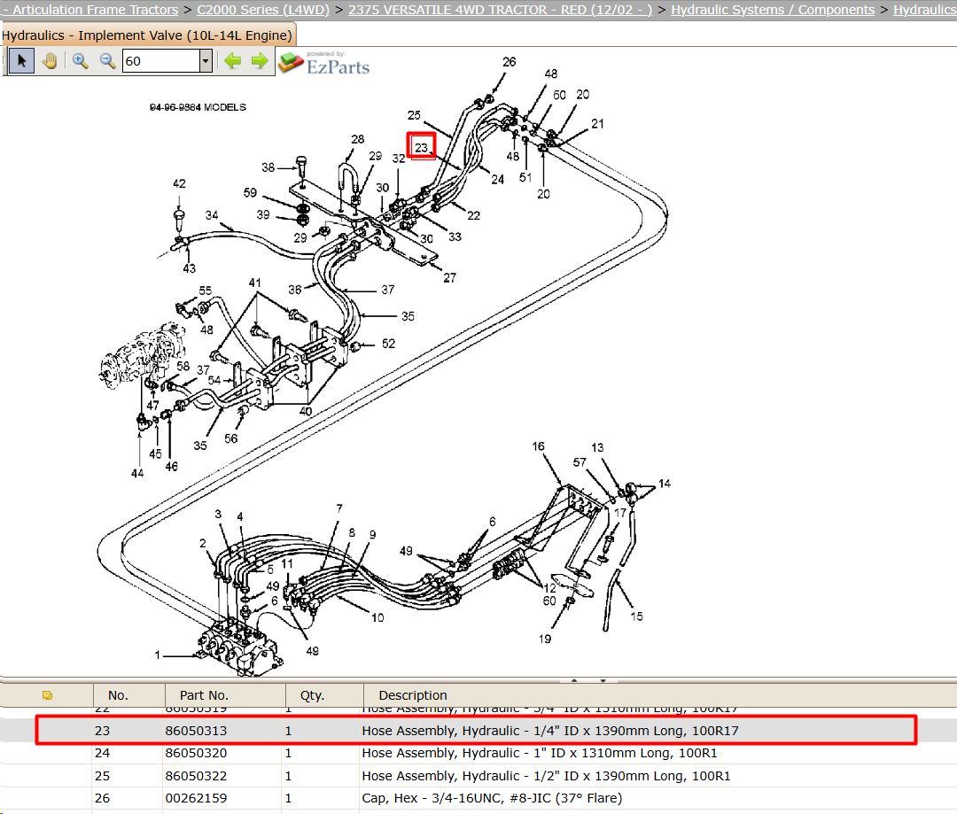
Task: Select part number 00262159 row
Action: click(x=478, y=797)
